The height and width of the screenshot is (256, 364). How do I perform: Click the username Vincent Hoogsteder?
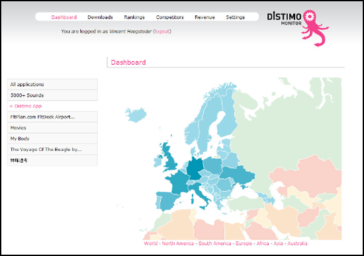click(x=130, y=31)
